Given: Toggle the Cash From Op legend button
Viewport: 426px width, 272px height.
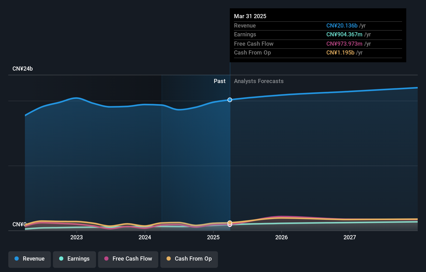Looking at the screenshot, I should coord(189,259).
